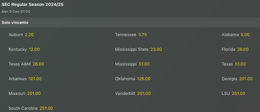Bet on Oklahoma at 126.00
Image resolution: width=260 pixels, height=112 pixels.
(144, 79)
